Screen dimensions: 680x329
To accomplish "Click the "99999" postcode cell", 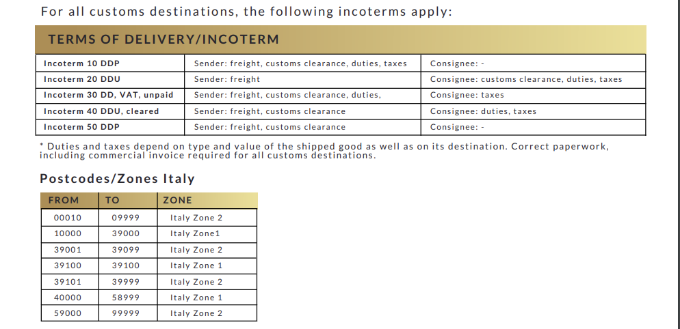I will [x=126, y=313].
